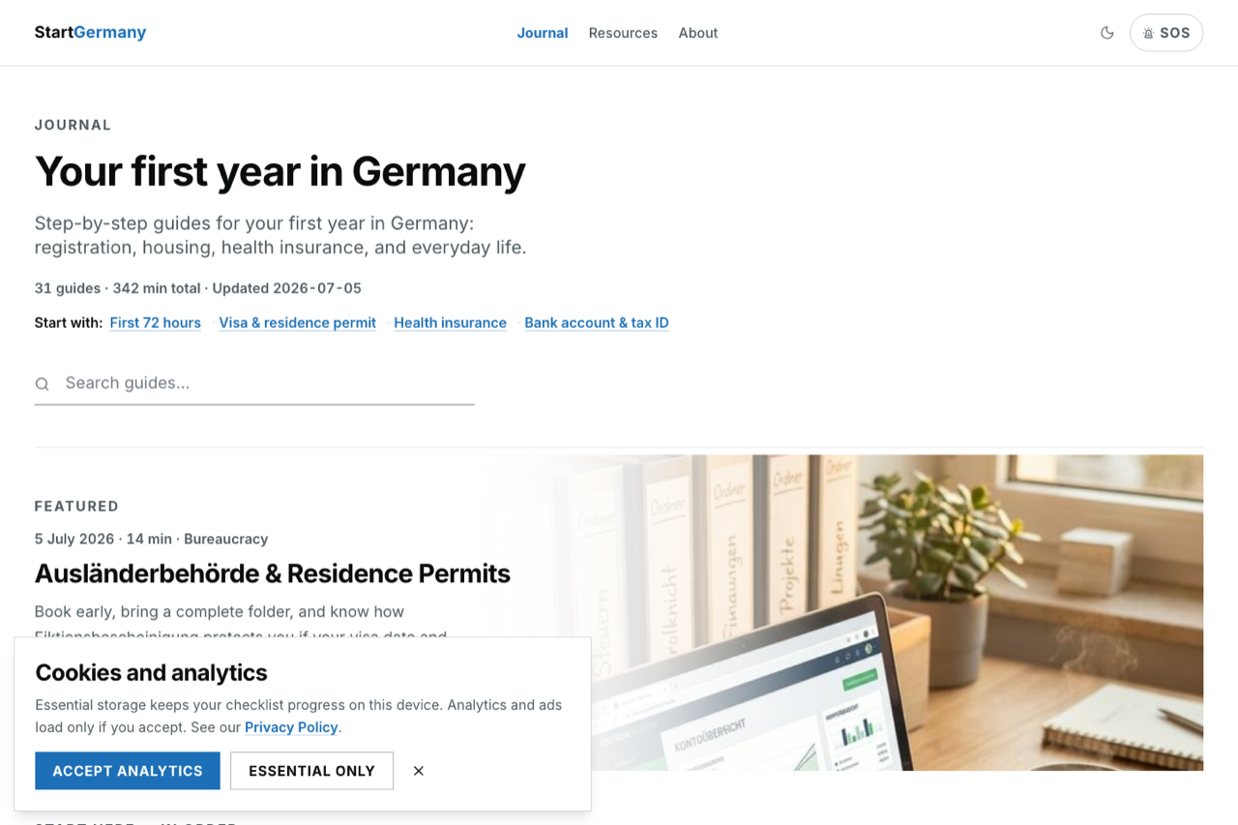Go to the Journal tab
The image size is (1238, 825).
[x=543, y=33]
